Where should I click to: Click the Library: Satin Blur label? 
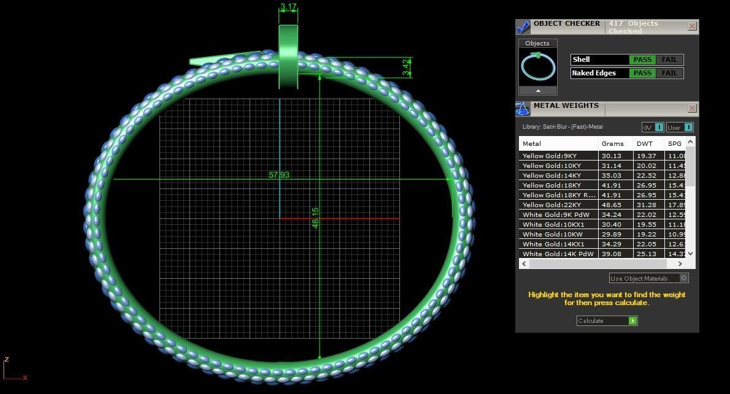[x=563, y=126]
